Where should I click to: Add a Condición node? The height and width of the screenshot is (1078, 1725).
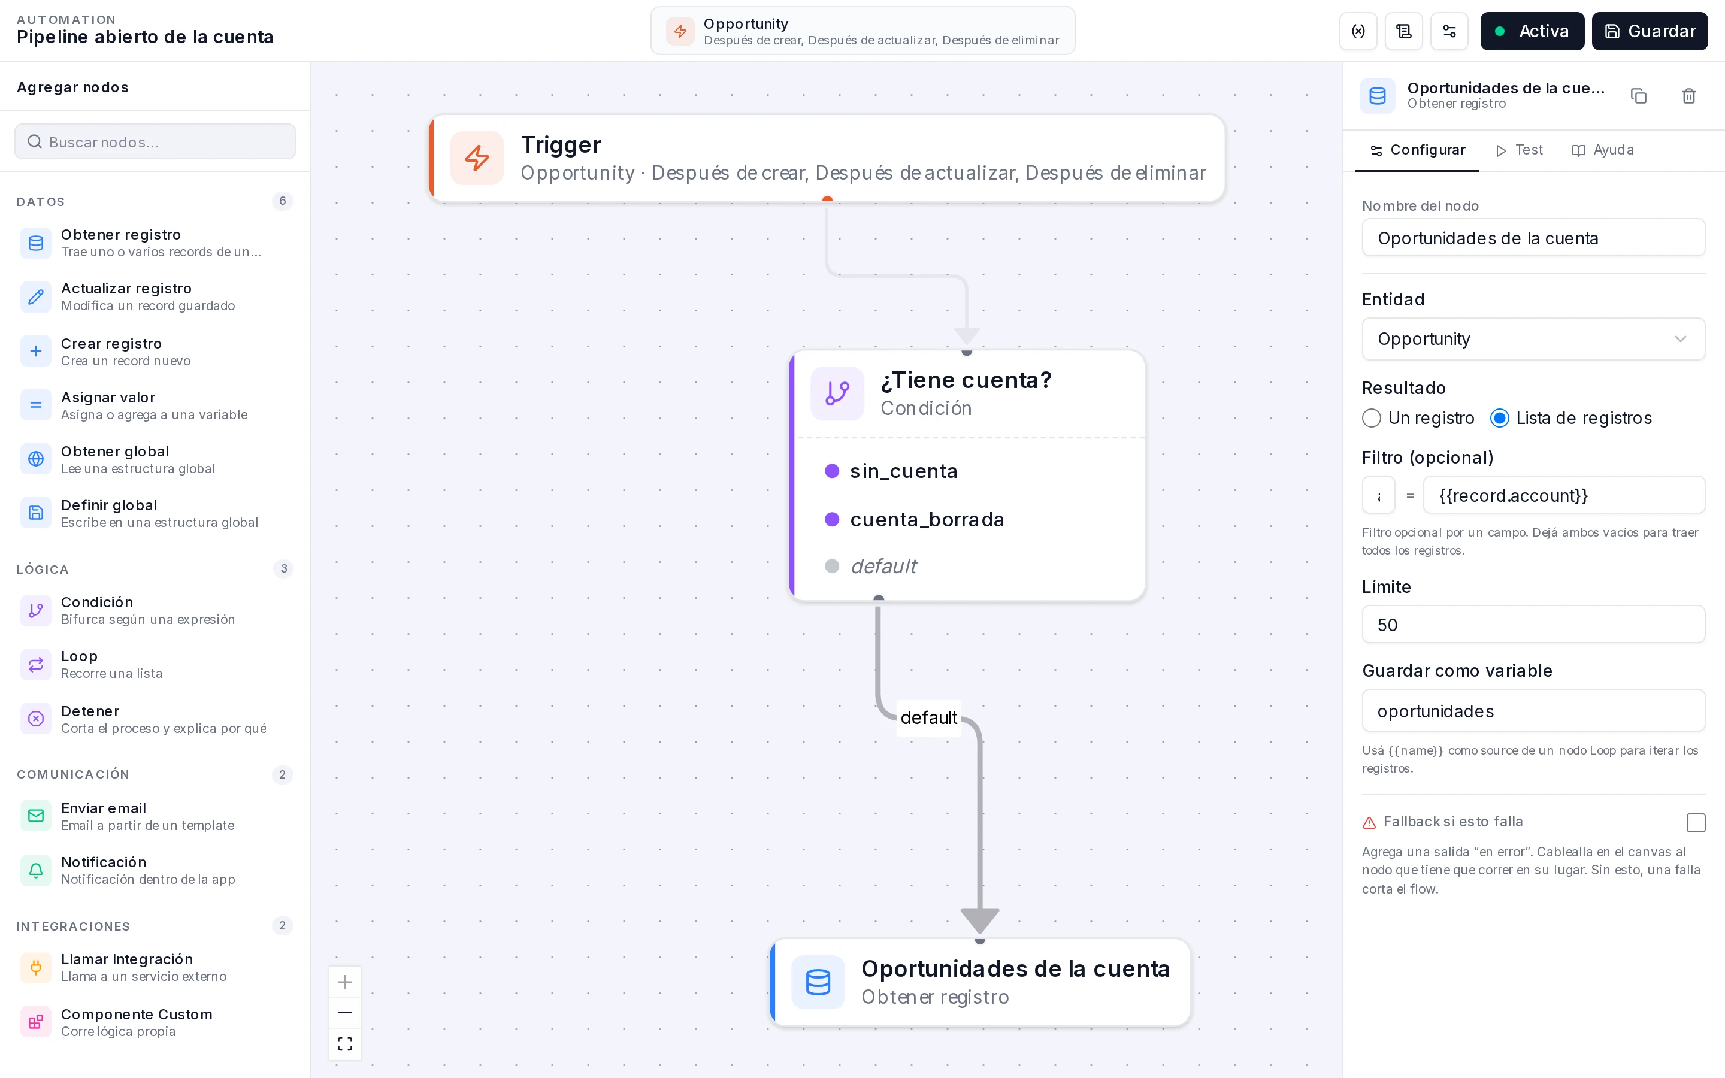[x=155, y=610]
